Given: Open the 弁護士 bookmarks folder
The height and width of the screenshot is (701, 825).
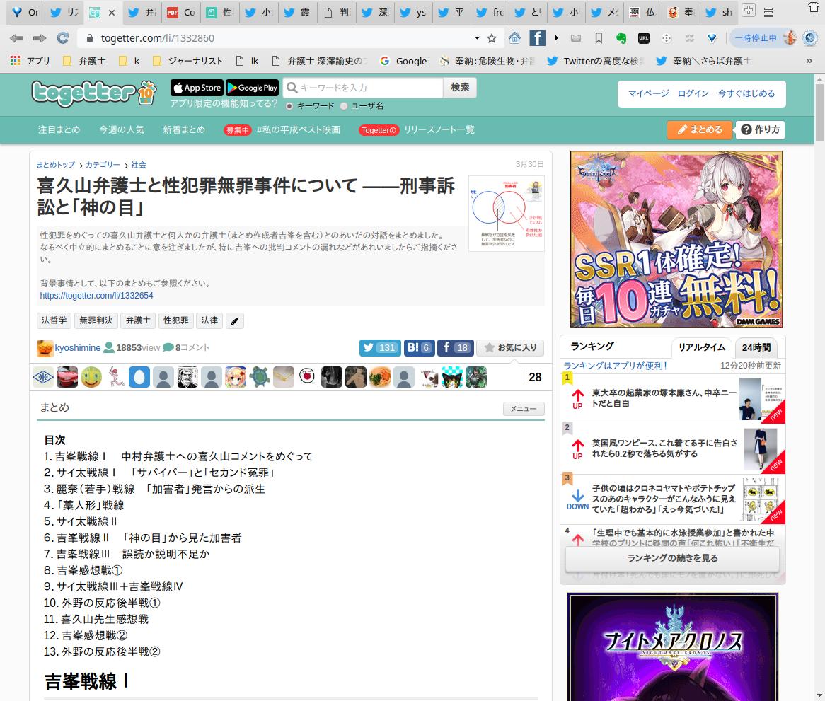Looking at the screenshot, I should [84, 61].
